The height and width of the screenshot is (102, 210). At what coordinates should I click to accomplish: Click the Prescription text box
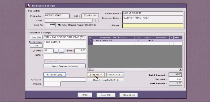[x=65, y=44]
